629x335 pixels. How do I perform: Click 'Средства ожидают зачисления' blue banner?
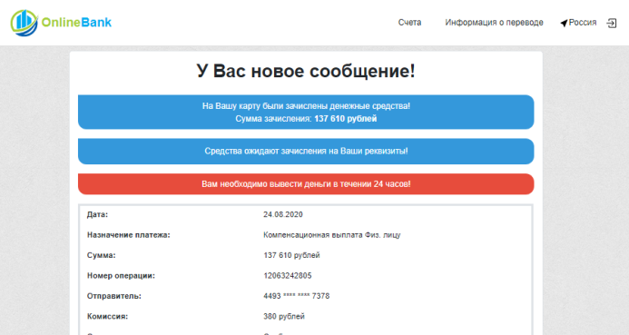pos(306,152)
